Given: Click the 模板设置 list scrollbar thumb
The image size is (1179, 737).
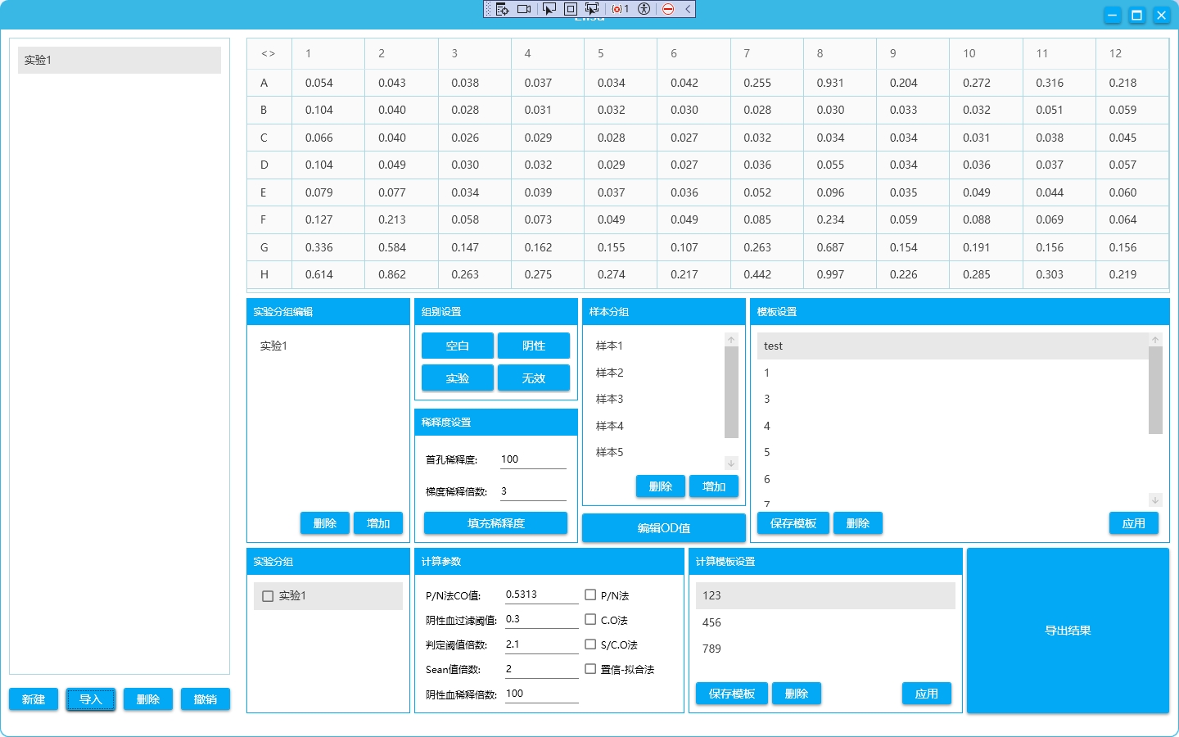Looking at the screenshot, I should click(x=1155, y=390).
